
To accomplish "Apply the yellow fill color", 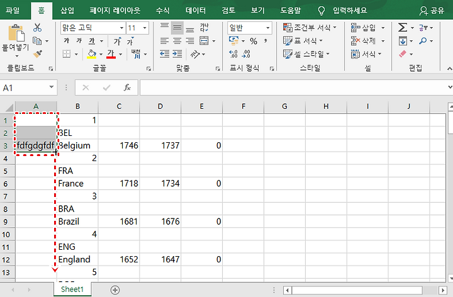I will pos(92,54).
